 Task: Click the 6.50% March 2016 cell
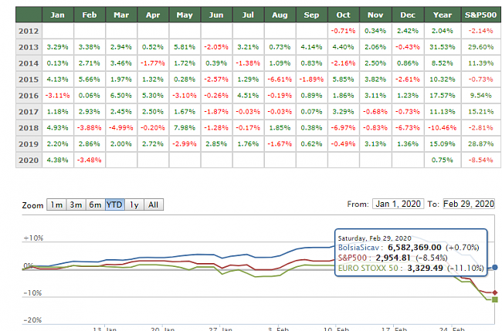click(x=121, y=96)
